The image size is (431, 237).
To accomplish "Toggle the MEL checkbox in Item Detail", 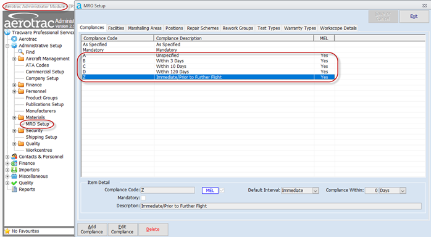I will pyautogui.click(x=222, y=190).
